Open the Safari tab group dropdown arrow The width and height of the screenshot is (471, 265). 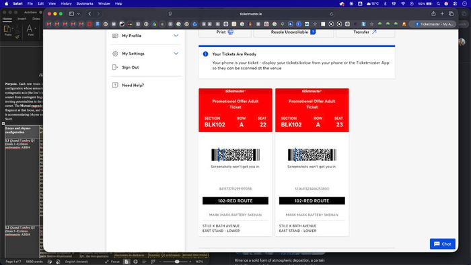pos(79,14)
